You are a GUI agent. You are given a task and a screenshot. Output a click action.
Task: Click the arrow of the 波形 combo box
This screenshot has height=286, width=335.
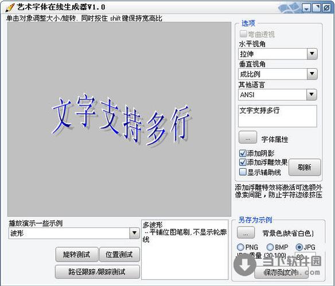tap(134, 233)
